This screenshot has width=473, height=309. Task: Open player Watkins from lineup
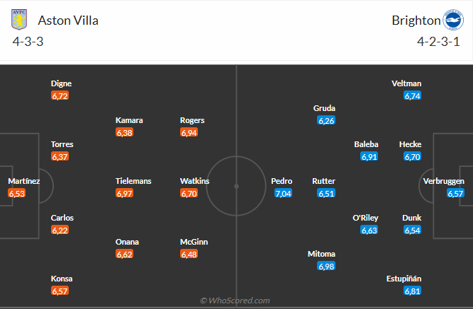[194, 181]
